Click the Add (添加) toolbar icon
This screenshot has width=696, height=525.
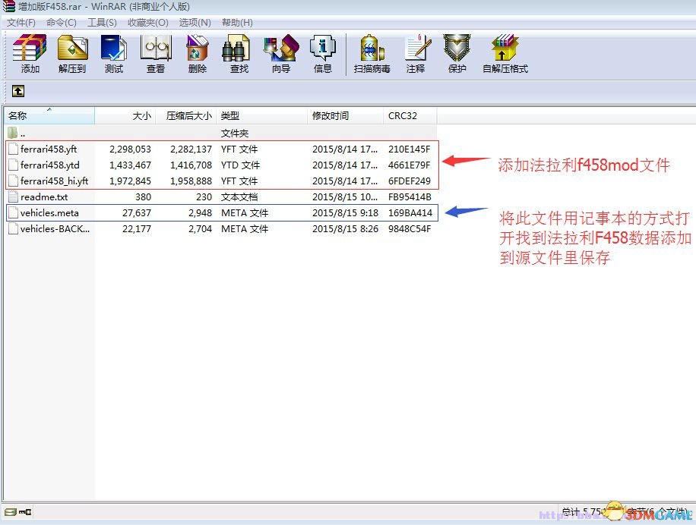[x=30, y=48]
